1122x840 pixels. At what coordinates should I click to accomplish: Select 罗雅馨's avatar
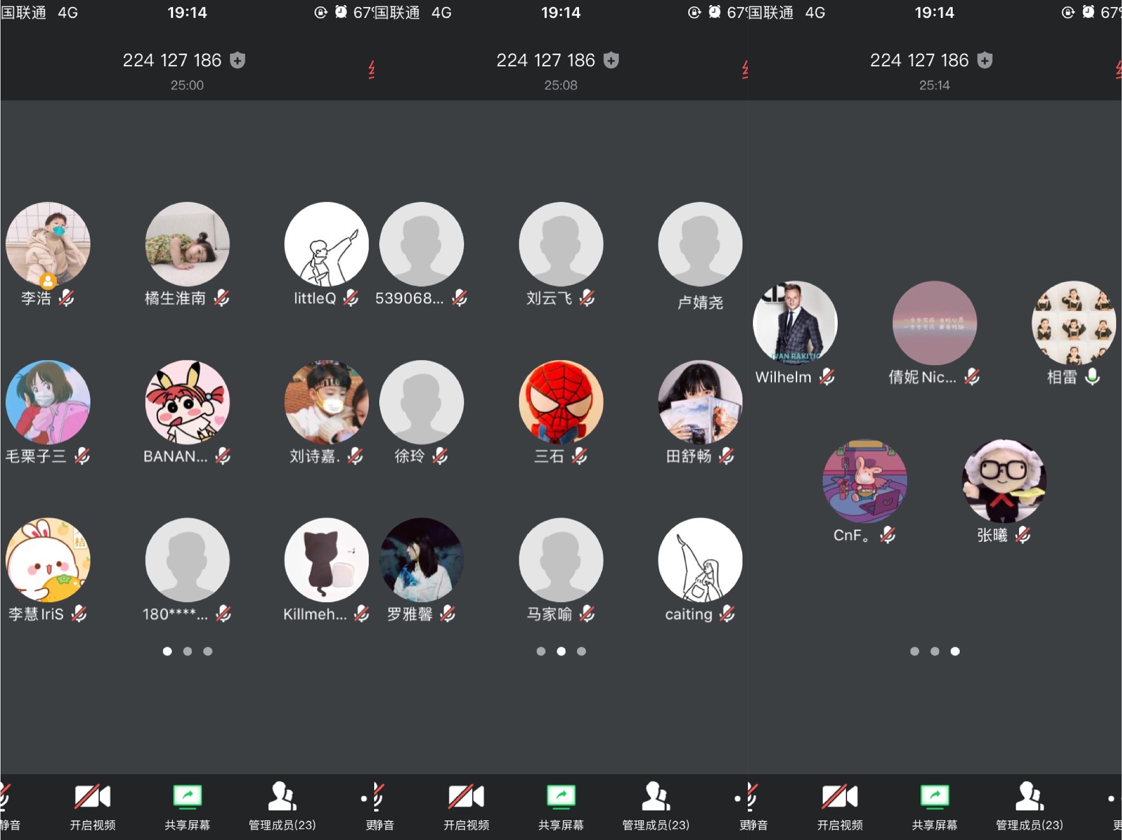click(x=422, y=560)
